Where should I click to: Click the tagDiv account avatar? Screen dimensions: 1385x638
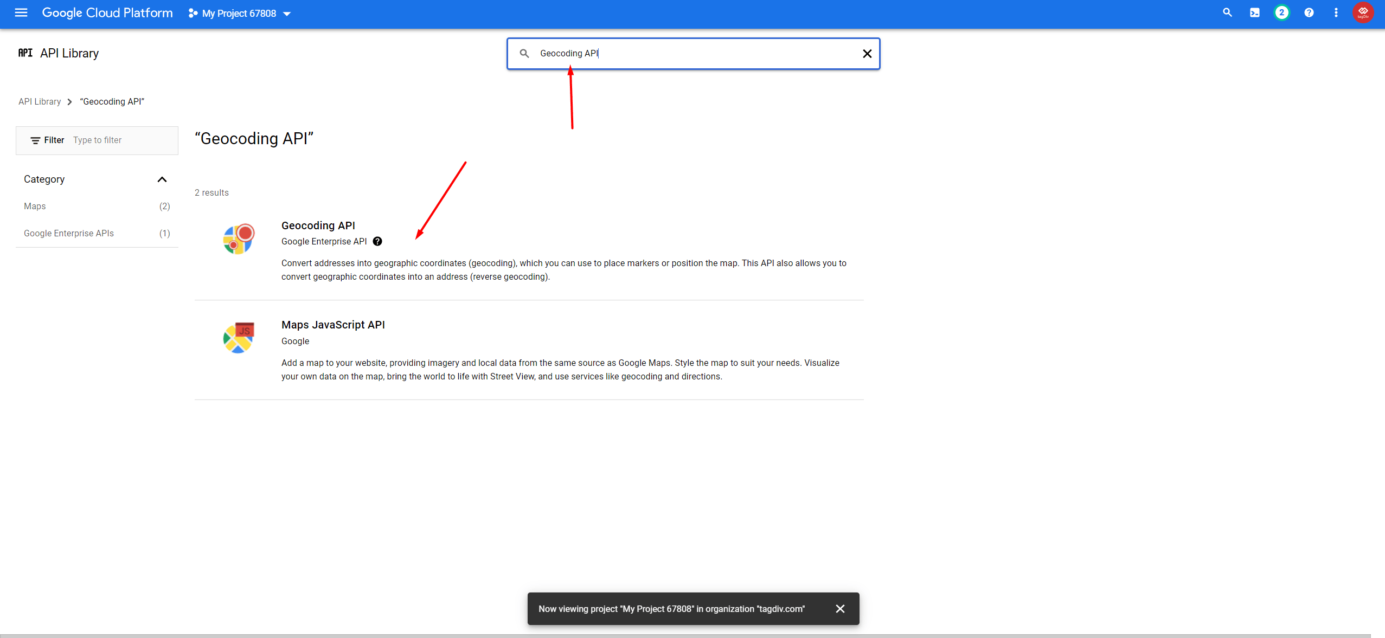pos(1363,12)
